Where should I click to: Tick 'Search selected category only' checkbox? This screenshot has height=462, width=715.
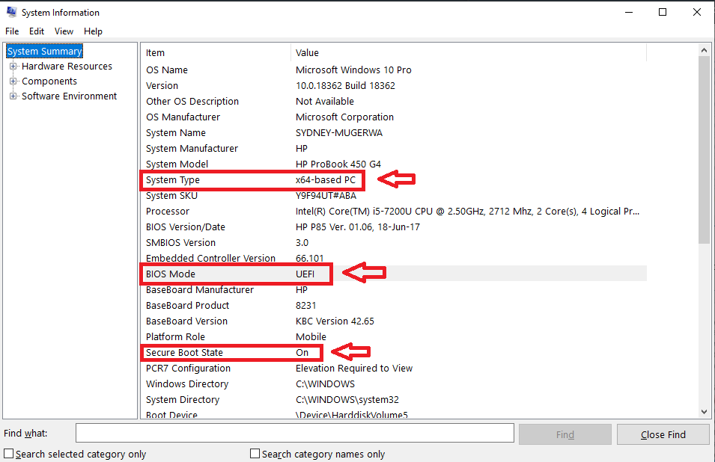click(x=9, y=454)
